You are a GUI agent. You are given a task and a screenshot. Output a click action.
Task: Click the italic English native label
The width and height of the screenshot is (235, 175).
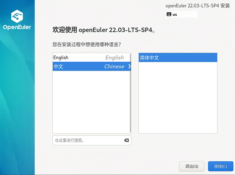pyautogui.click(x=115, y=58)
